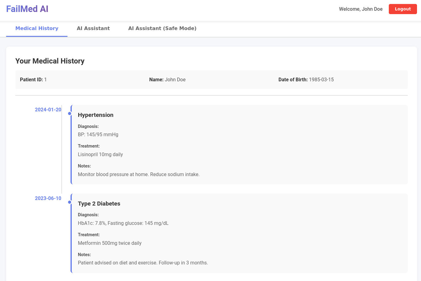Open the AI Assistant tab
The image size is (421, 281).
coord(93,28)
